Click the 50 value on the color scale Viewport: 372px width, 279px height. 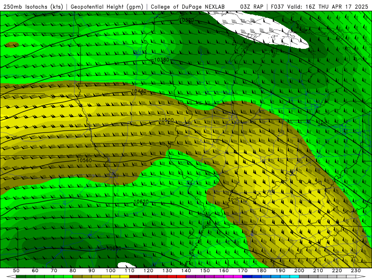click(16, 271)
